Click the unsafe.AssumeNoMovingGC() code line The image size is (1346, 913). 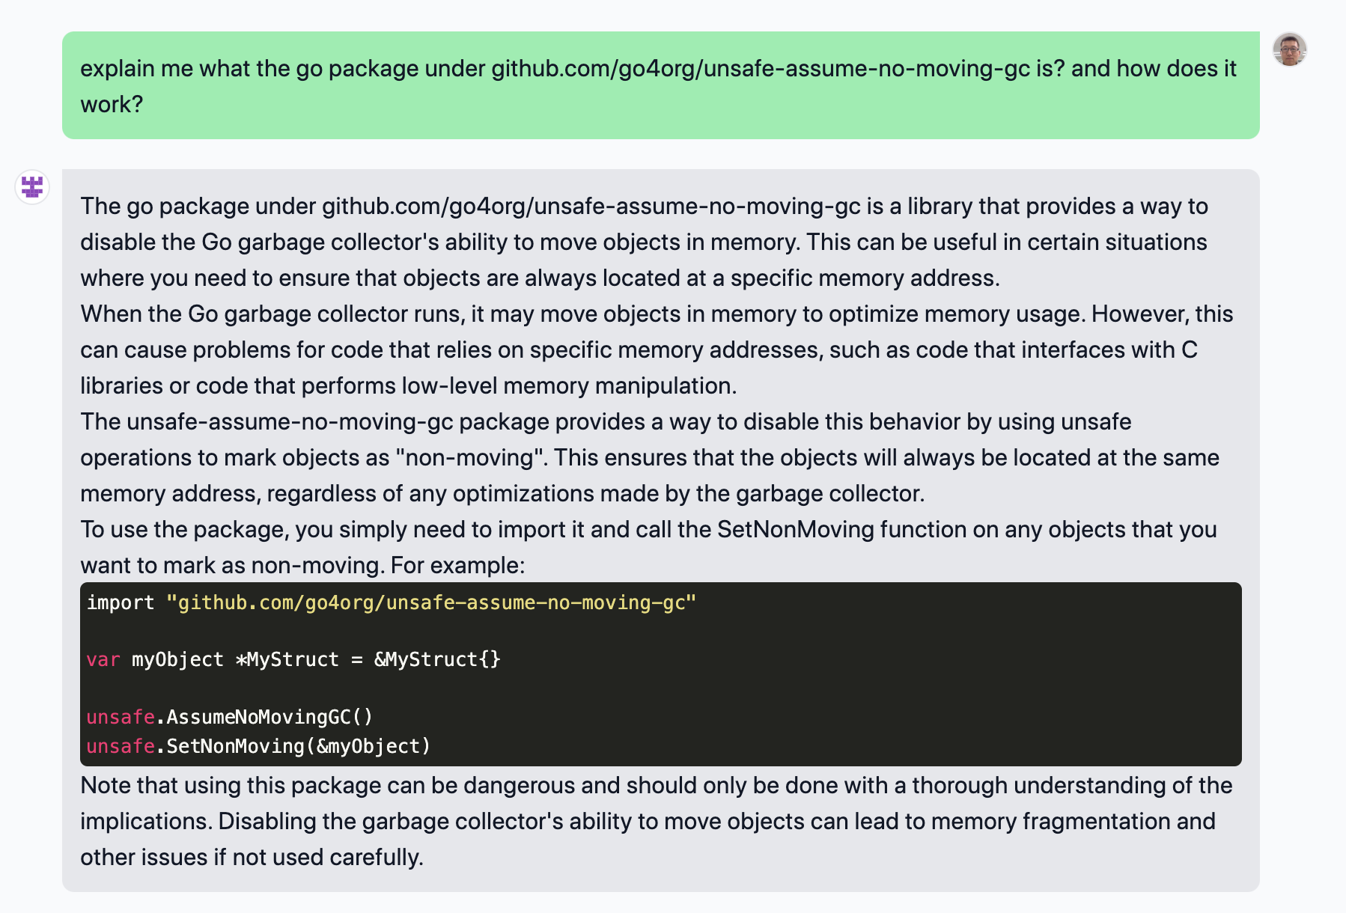click(x=230, y=717)
